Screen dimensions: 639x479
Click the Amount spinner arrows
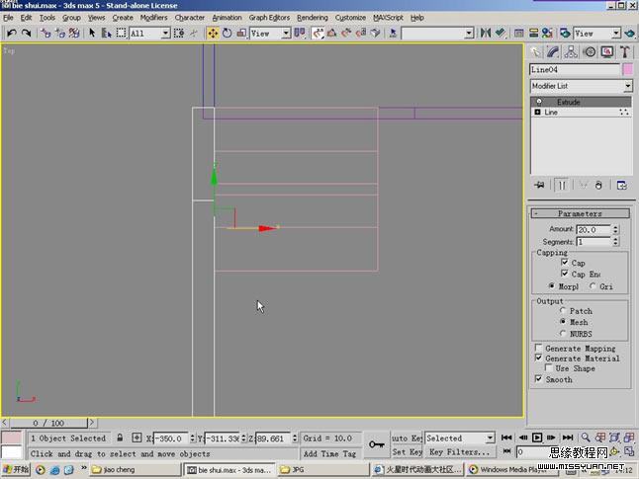616,229
